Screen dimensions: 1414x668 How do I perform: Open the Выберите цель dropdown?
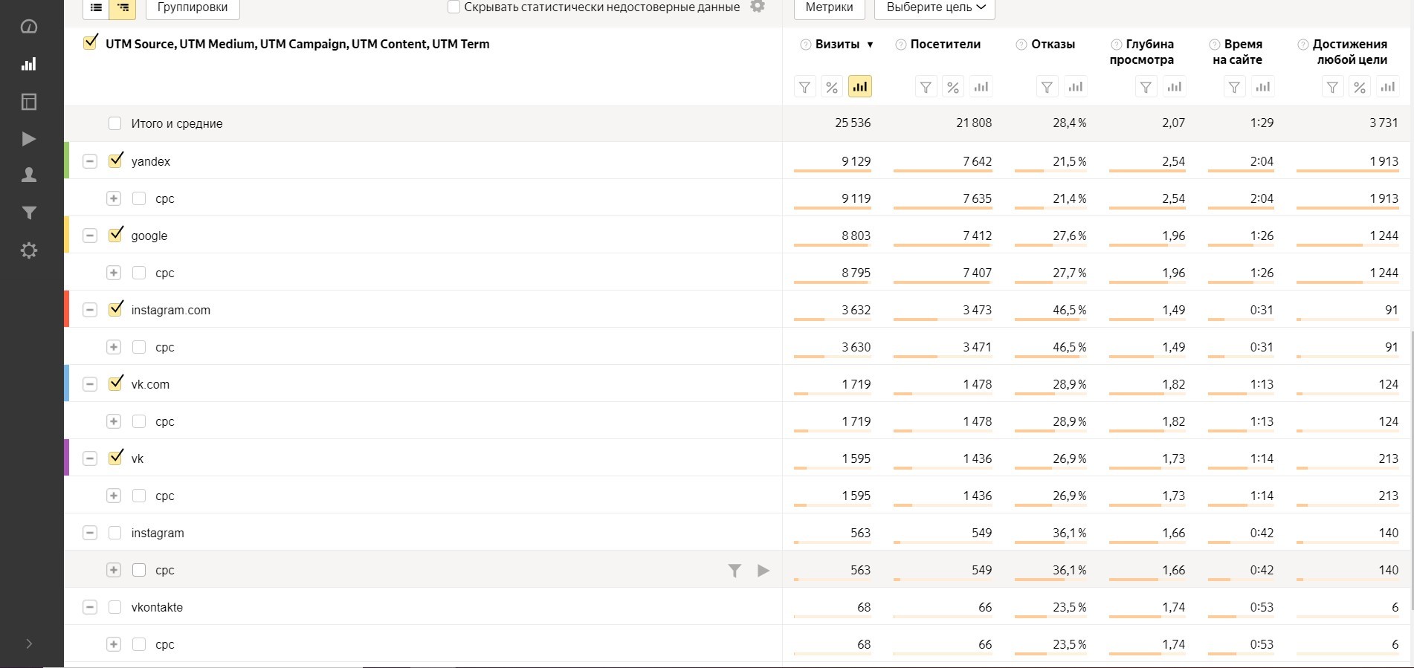(x=935, y=7)
